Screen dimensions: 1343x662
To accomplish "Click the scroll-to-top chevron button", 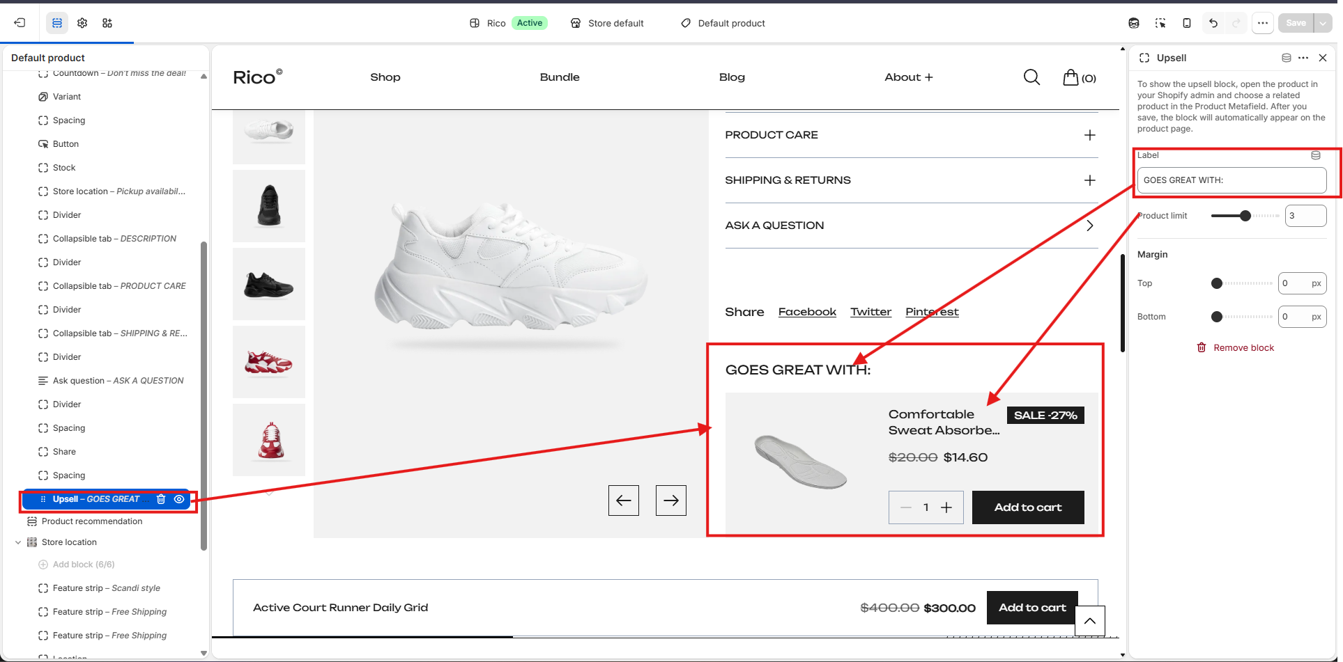I will (1090, 621).
